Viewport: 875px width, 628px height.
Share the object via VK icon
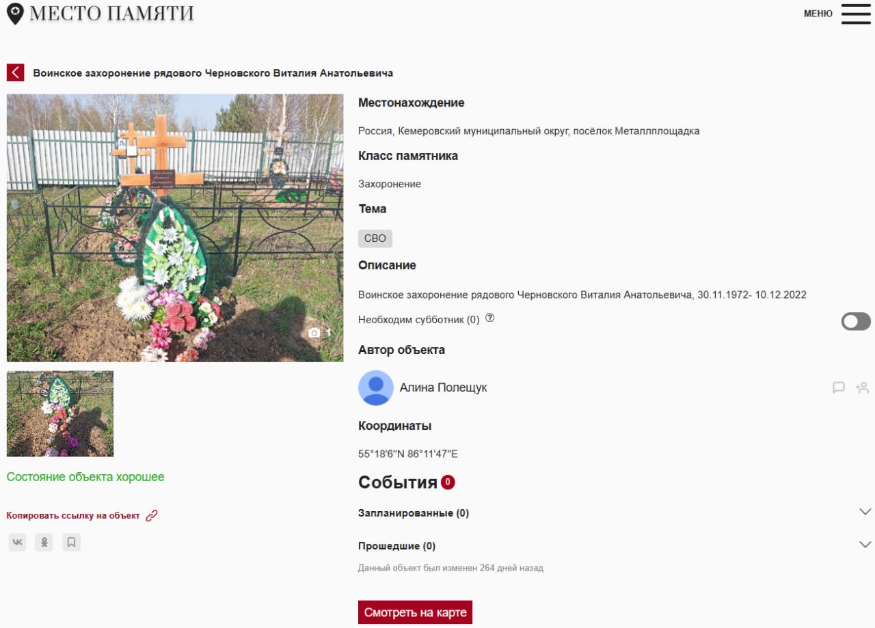[18, 543]
